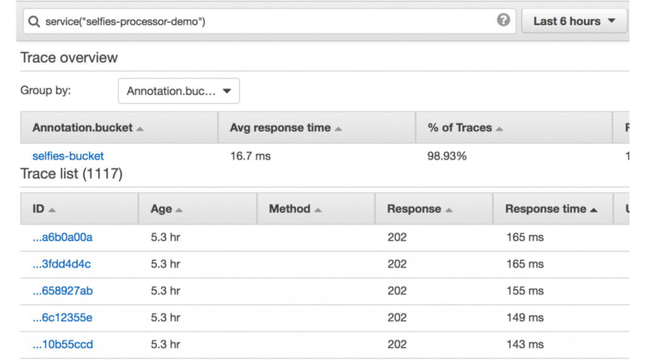Expand the Group by Annotation.bucket dropdown
The height and width of the screenshot is (362, 645).
click(179, 91)
